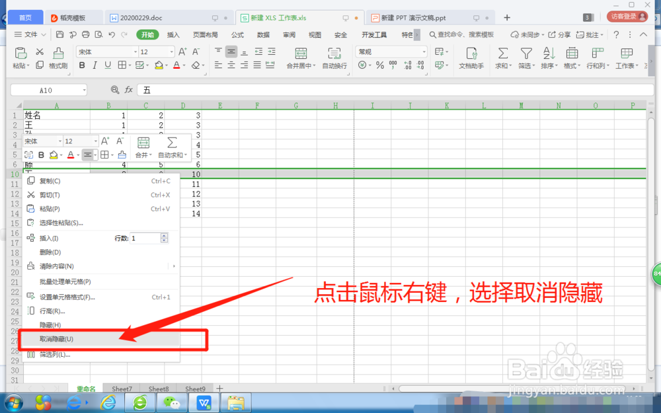The height and width of the screenshot is (413, 661).
Task: Expand the 常规 number format dropdown
Action: coord(424,52)
